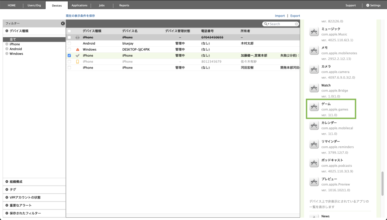Click the ゲーム com.apple.games app icon

click(313, 107)
